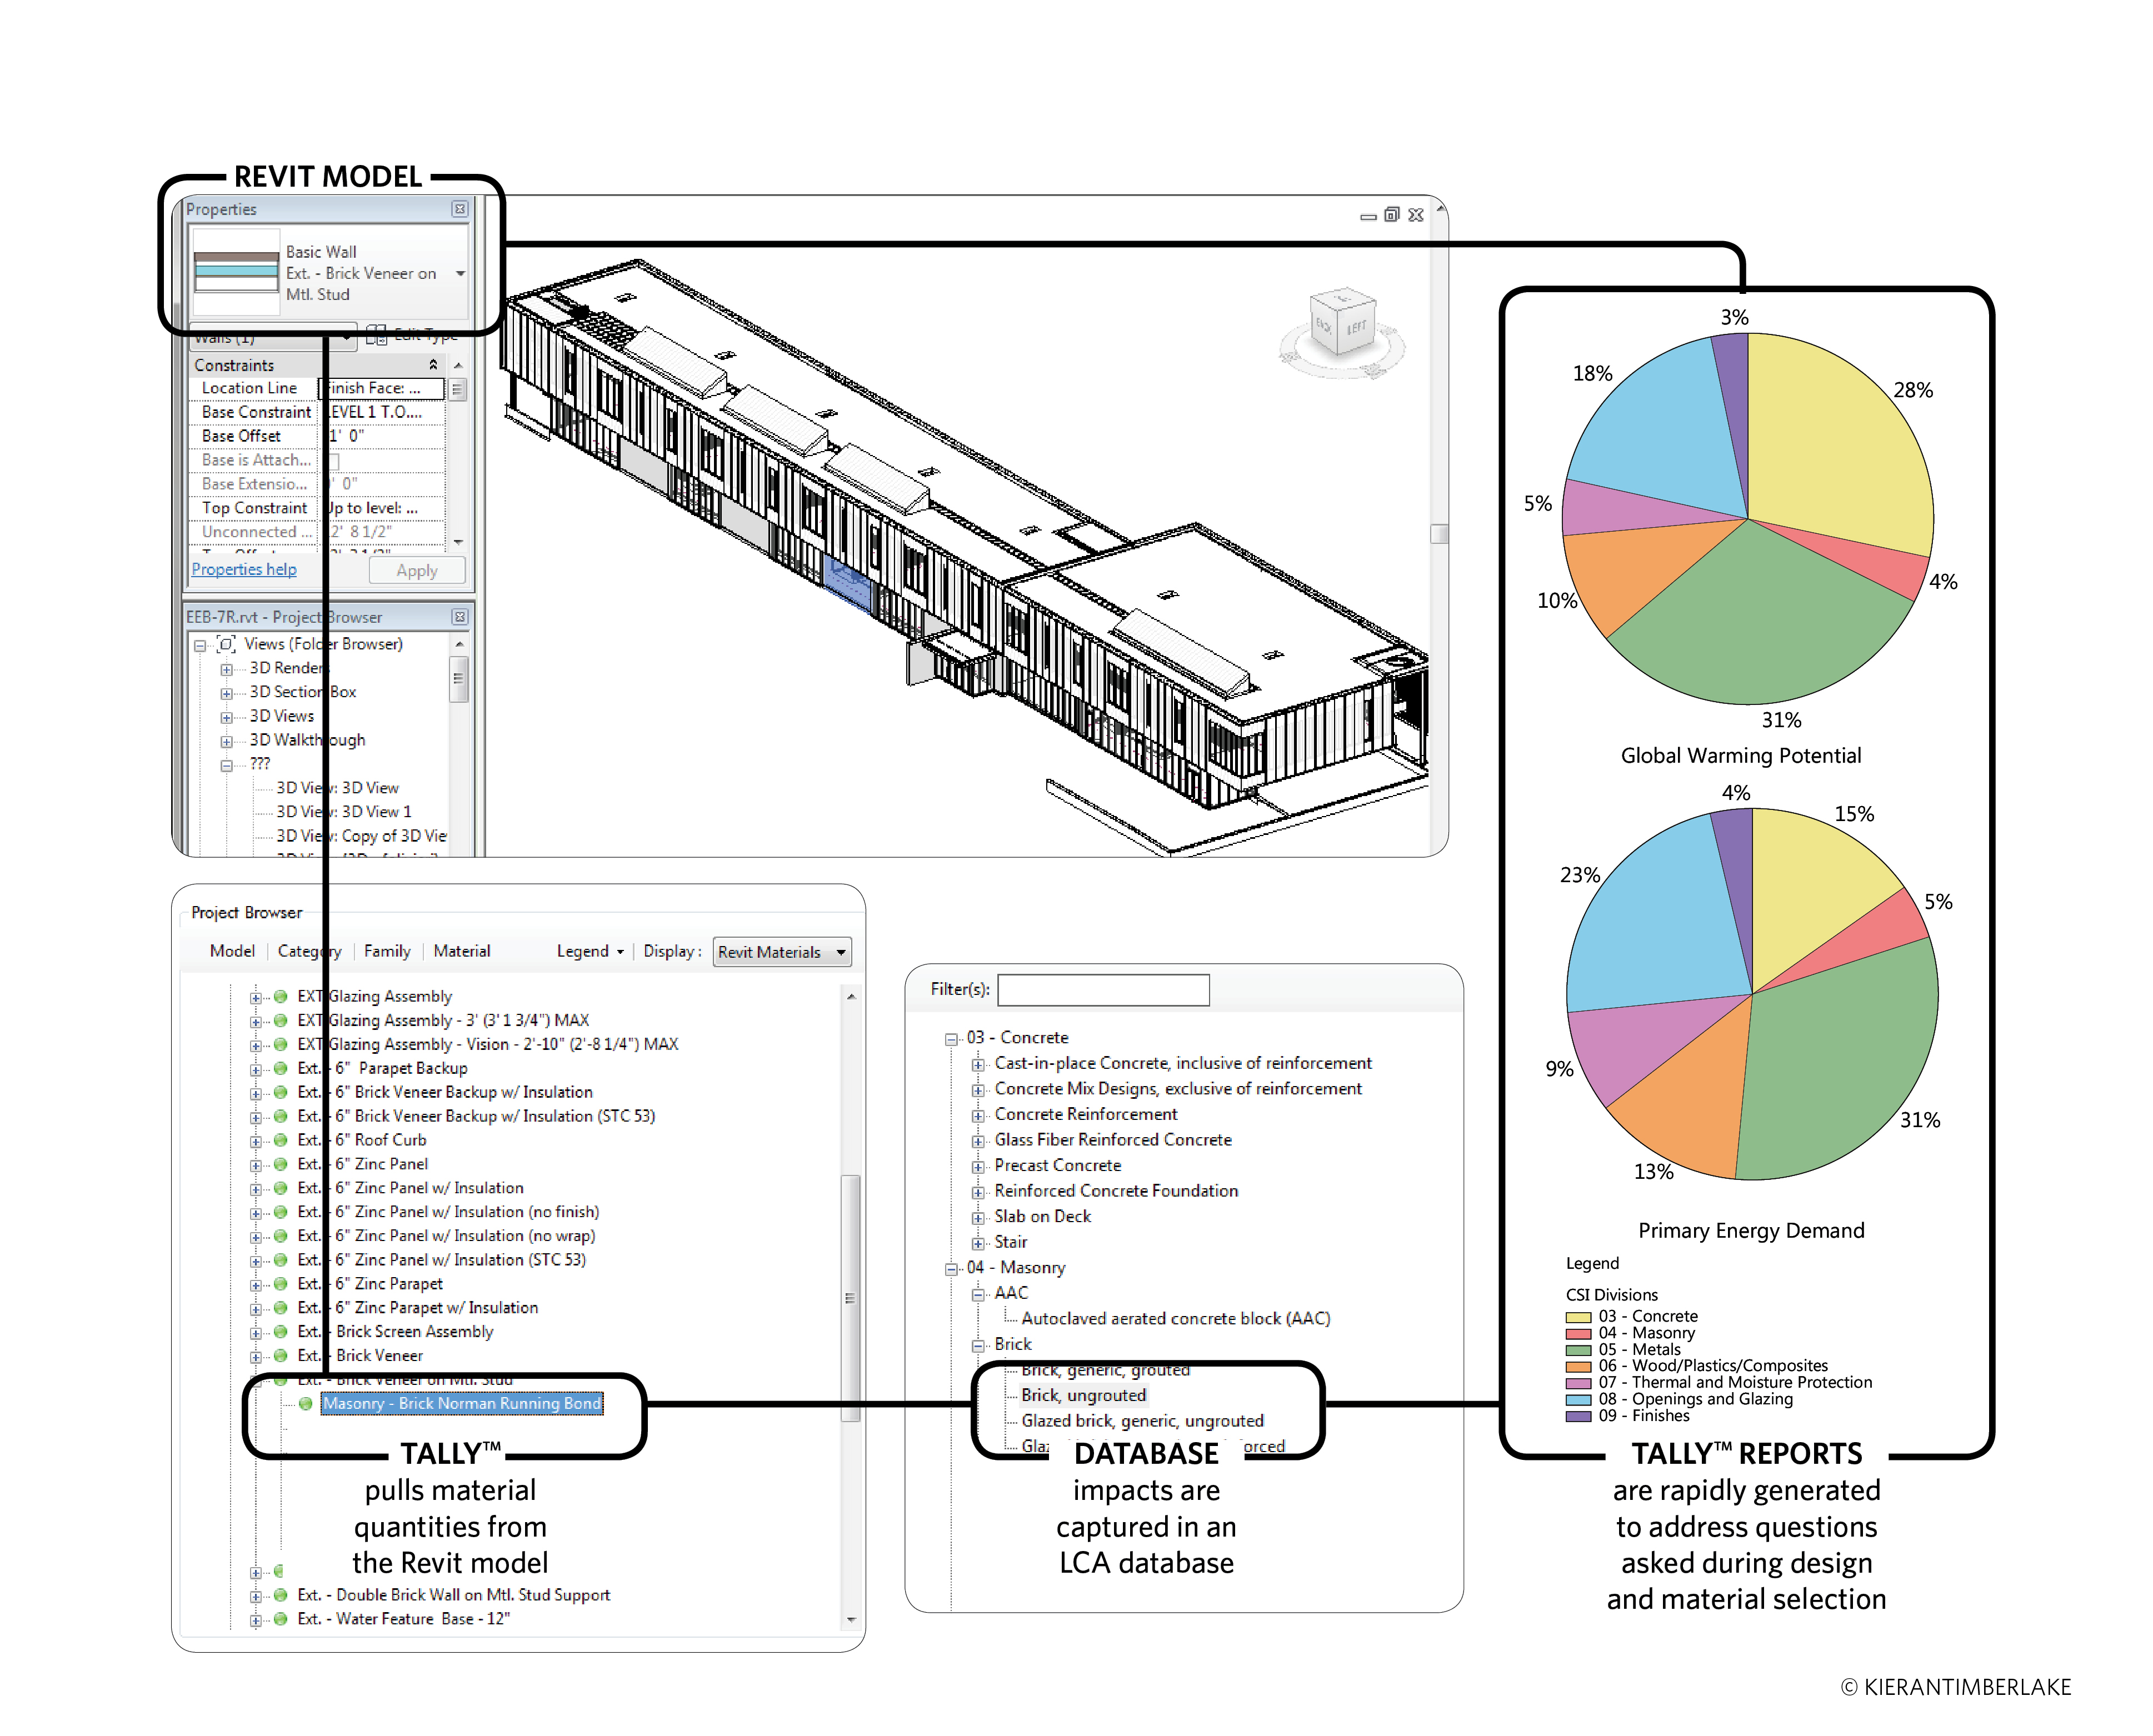Expand the 3D Views folder
Viewport: 2153px width, 1736px height.
pyautogui.click(x=227, y=717)
